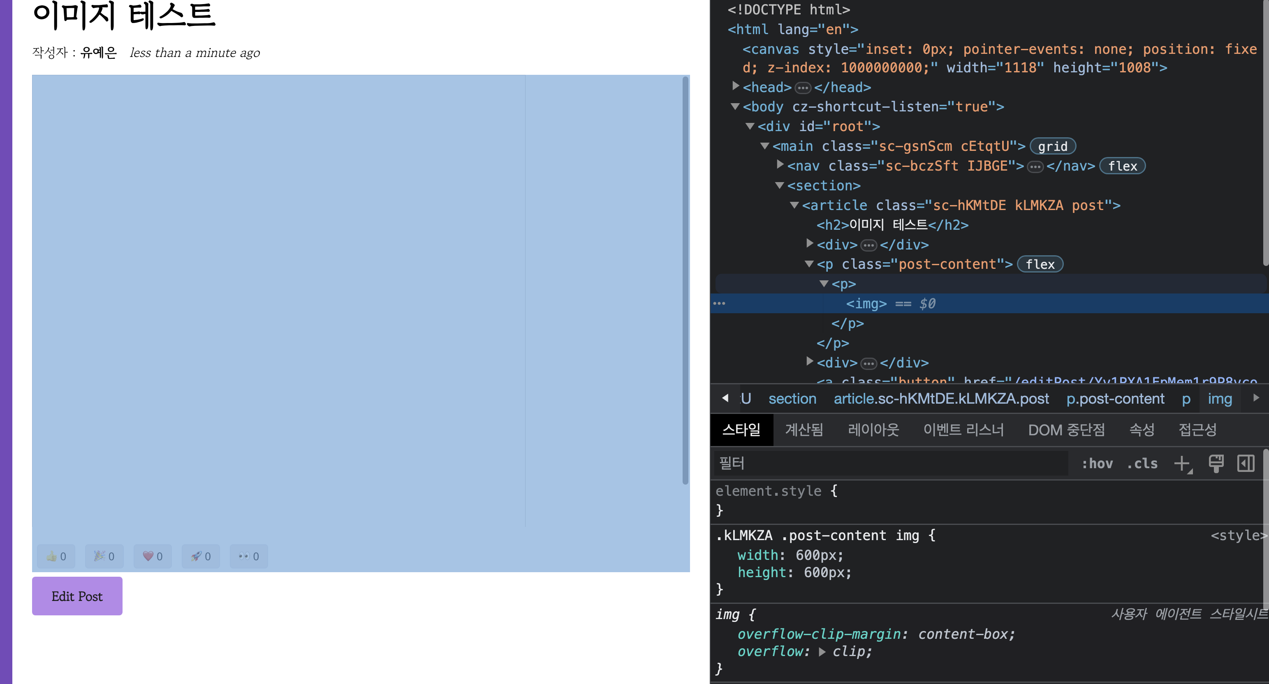
Task: Expand the collapsed head element ellipsis
Action: coord(803,88)
